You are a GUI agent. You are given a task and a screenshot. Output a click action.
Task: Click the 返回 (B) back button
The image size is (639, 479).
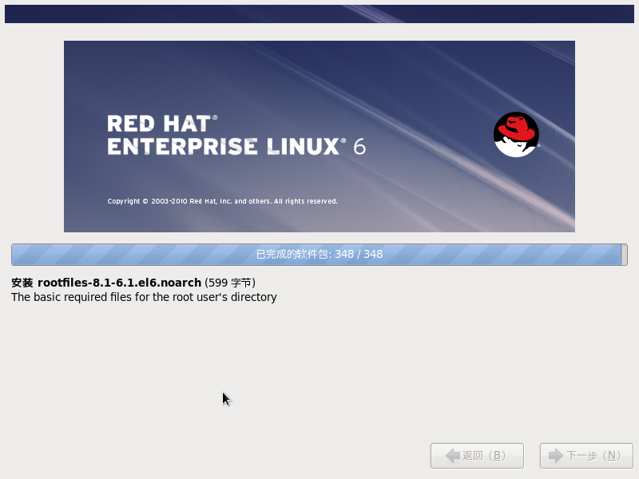[477, 455]
